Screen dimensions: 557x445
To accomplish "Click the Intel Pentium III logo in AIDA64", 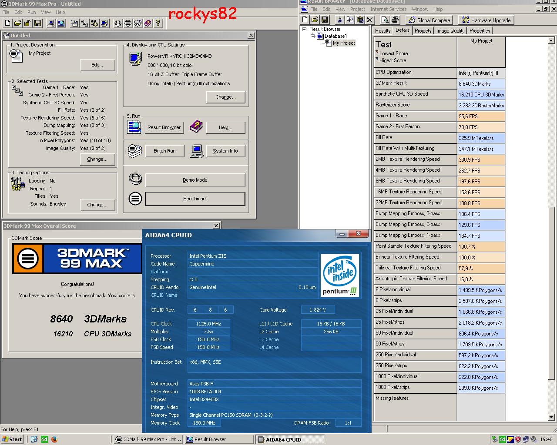I will pyautogui.click(x=339, y=275).
